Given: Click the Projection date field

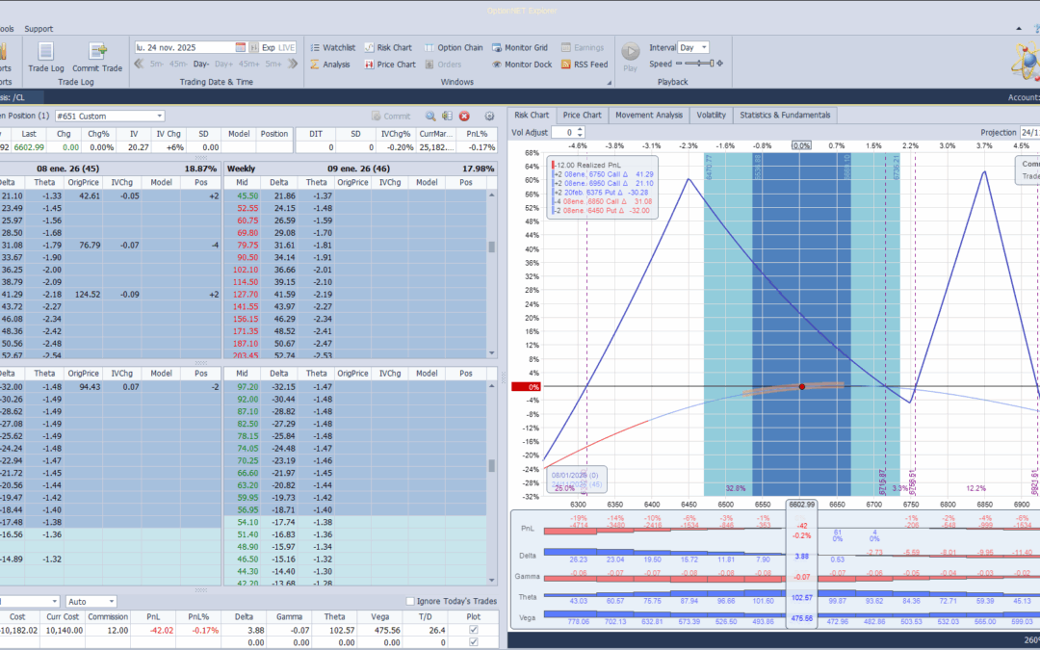Looking at the screenshot, I should (x=1029, y=133).
